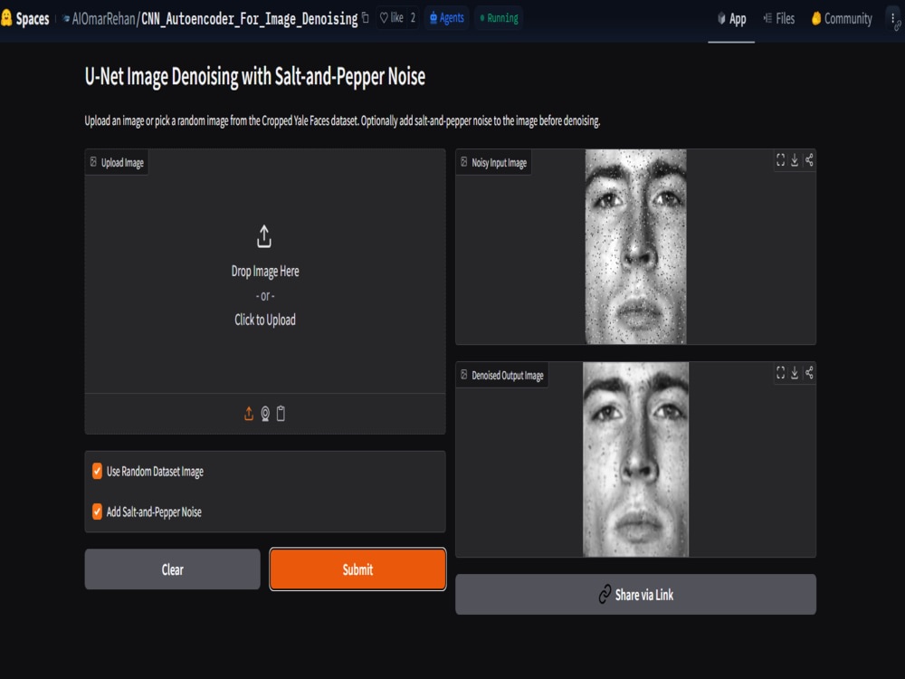
Task: Open the Hugging Face Spaces home logo
Action: pyautogui.click(x=6, y=18)
